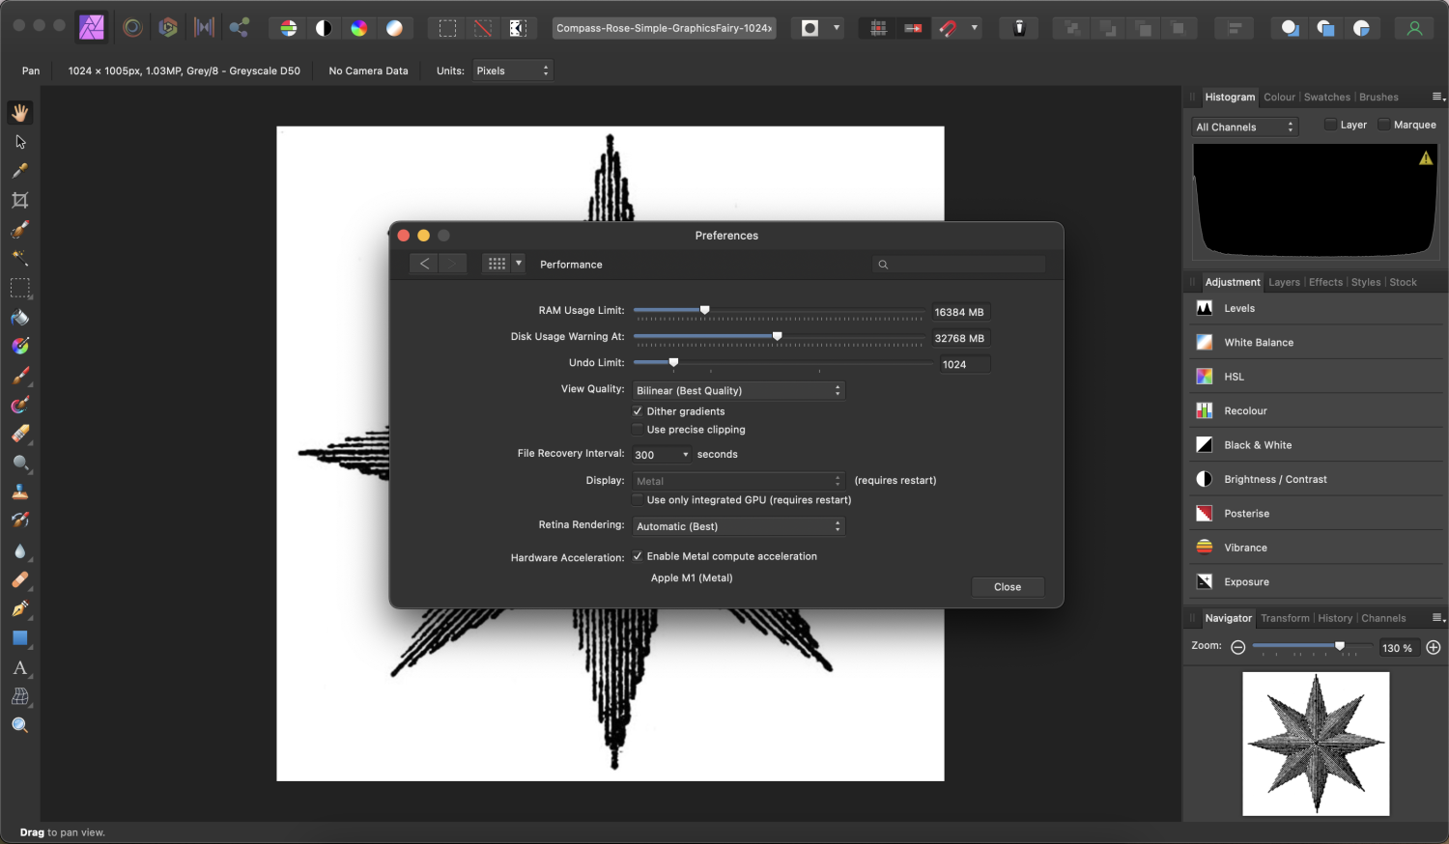1449x844 pixels.
Task: Select the Move tool in the Tools panel
Action: pos(20,142)
